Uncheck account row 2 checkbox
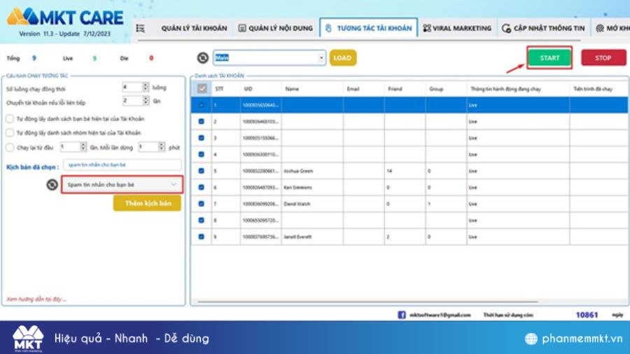The width and height of the screenshot is (630, 354). pos(202,121)
